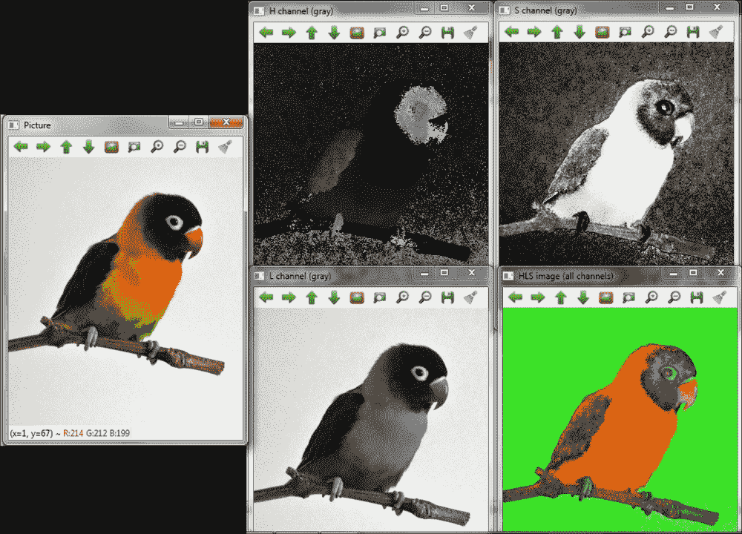
Task: Click zoom in magnifier in H channel window
Action: 402,33
